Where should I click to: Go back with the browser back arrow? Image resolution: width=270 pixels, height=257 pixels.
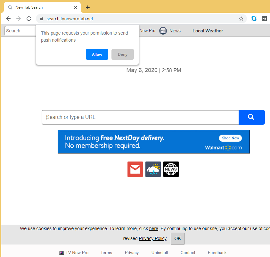point(8,19)
